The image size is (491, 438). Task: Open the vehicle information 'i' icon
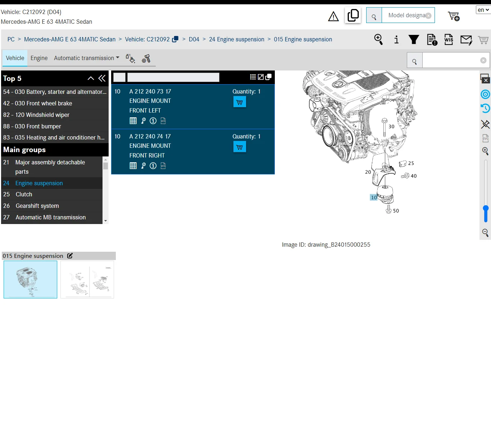click(396, 40)
